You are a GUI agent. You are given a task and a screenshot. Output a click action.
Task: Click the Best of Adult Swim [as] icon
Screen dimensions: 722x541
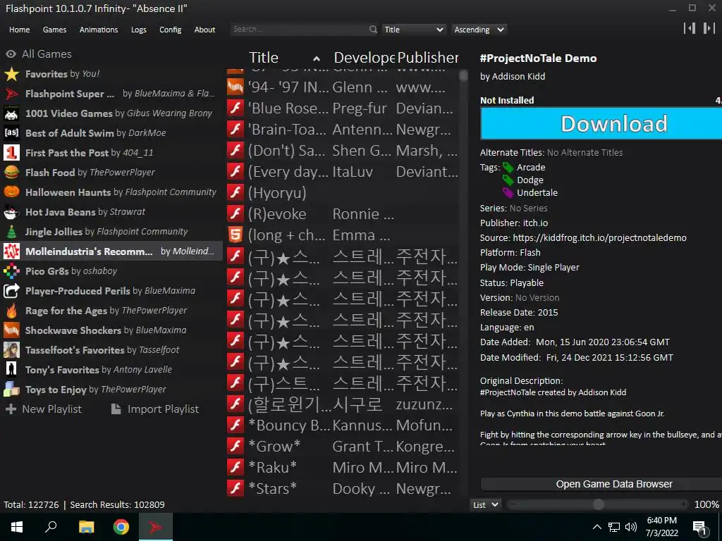point(11,133)
